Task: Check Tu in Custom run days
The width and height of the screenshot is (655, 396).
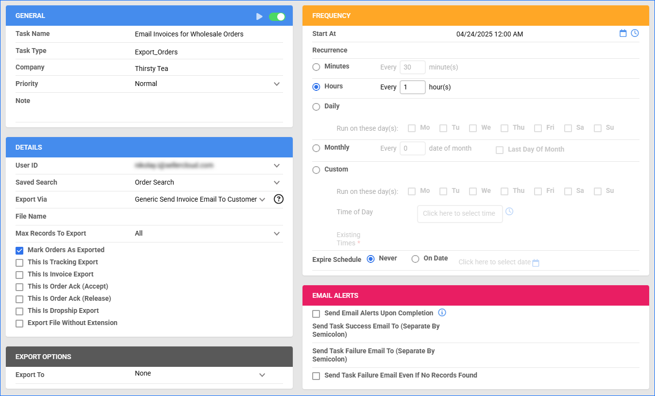Action: (443, 191)
